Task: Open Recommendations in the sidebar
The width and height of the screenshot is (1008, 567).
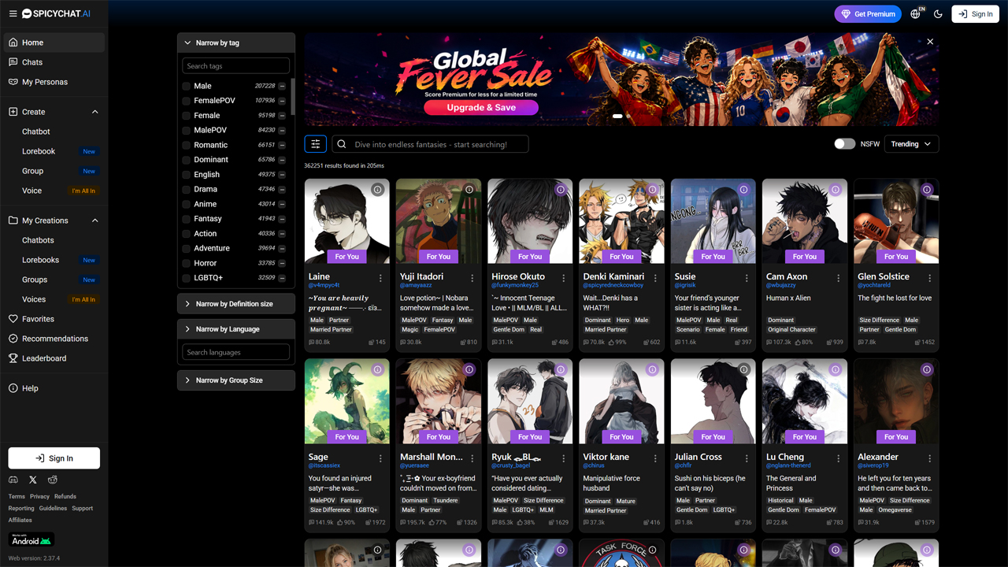Action: click(x=54, y=339)
